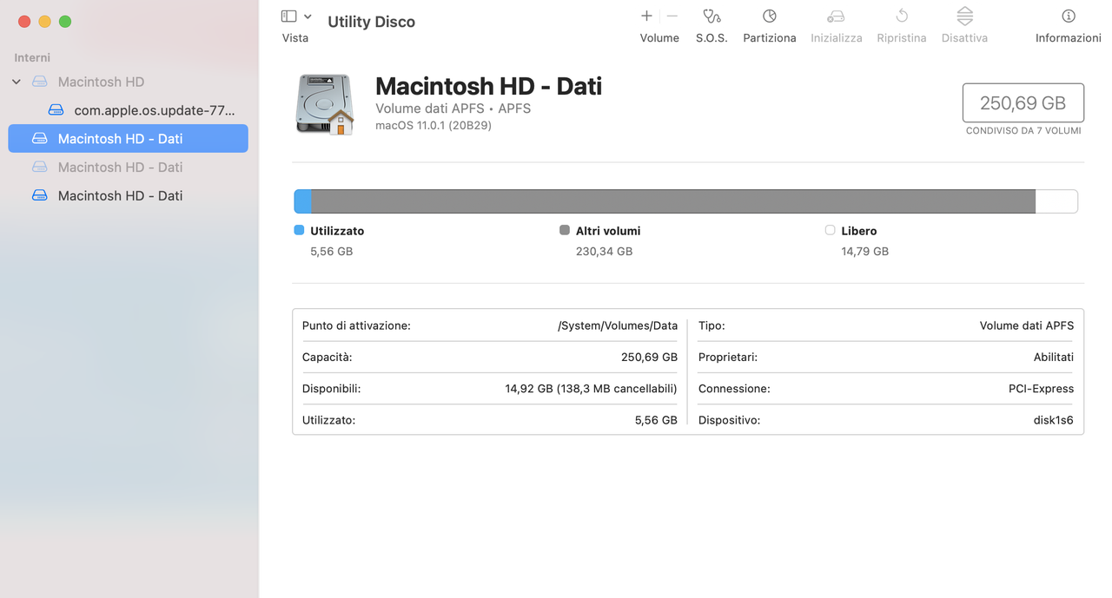Viewport: 1112px width, 598px height.
Task: Maximize window with the green button
Action: (65, 22)
